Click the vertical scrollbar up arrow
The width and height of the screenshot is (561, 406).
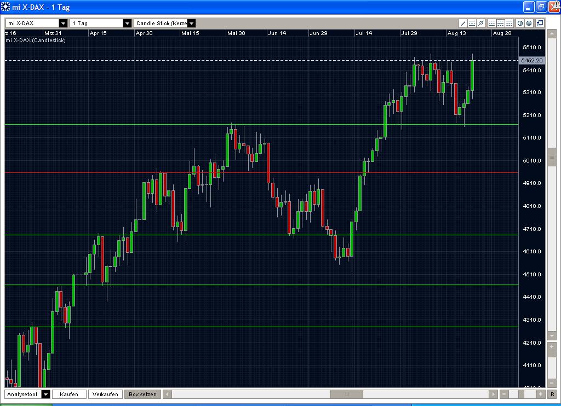click(551, 32)
